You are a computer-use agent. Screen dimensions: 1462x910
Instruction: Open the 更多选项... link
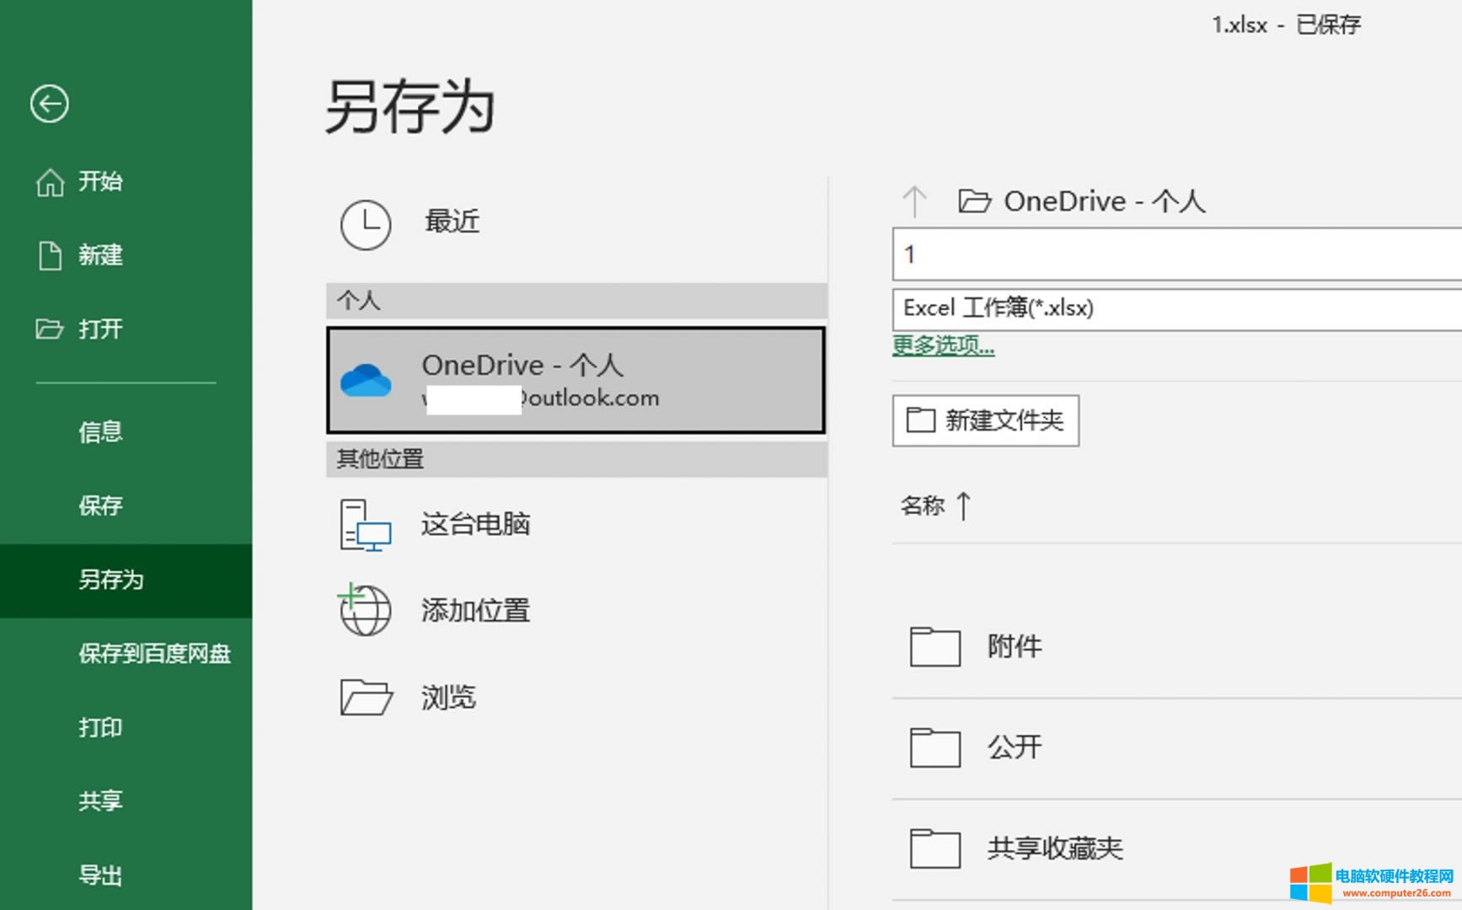[942, 345]
